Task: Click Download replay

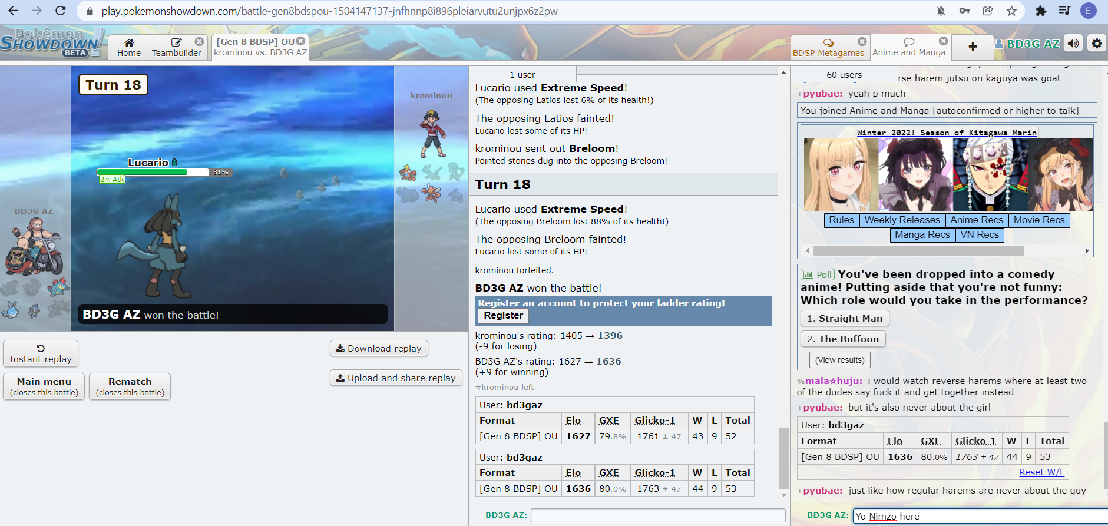Action: click(x=379, y=348)
